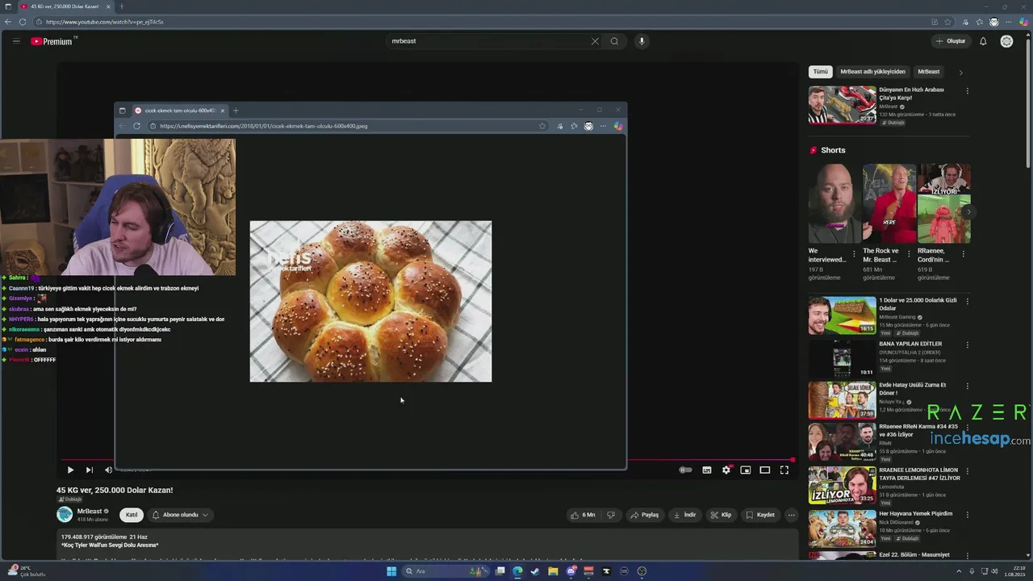Toggle theater mode for the player

(765, 470)
